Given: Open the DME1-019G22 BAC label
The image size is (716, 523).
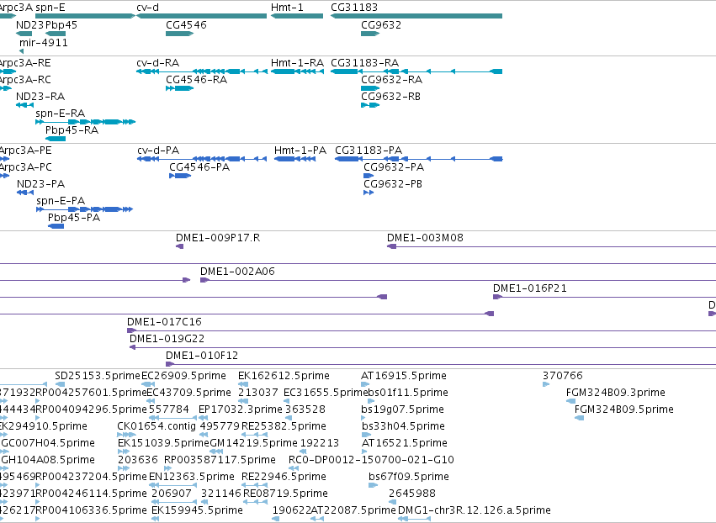Looking at the screenshot, I should pos(167,340).
